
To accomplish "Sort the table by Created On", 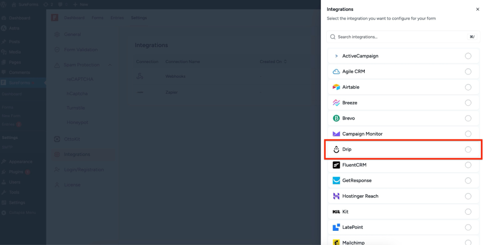I will pos(273,62).
